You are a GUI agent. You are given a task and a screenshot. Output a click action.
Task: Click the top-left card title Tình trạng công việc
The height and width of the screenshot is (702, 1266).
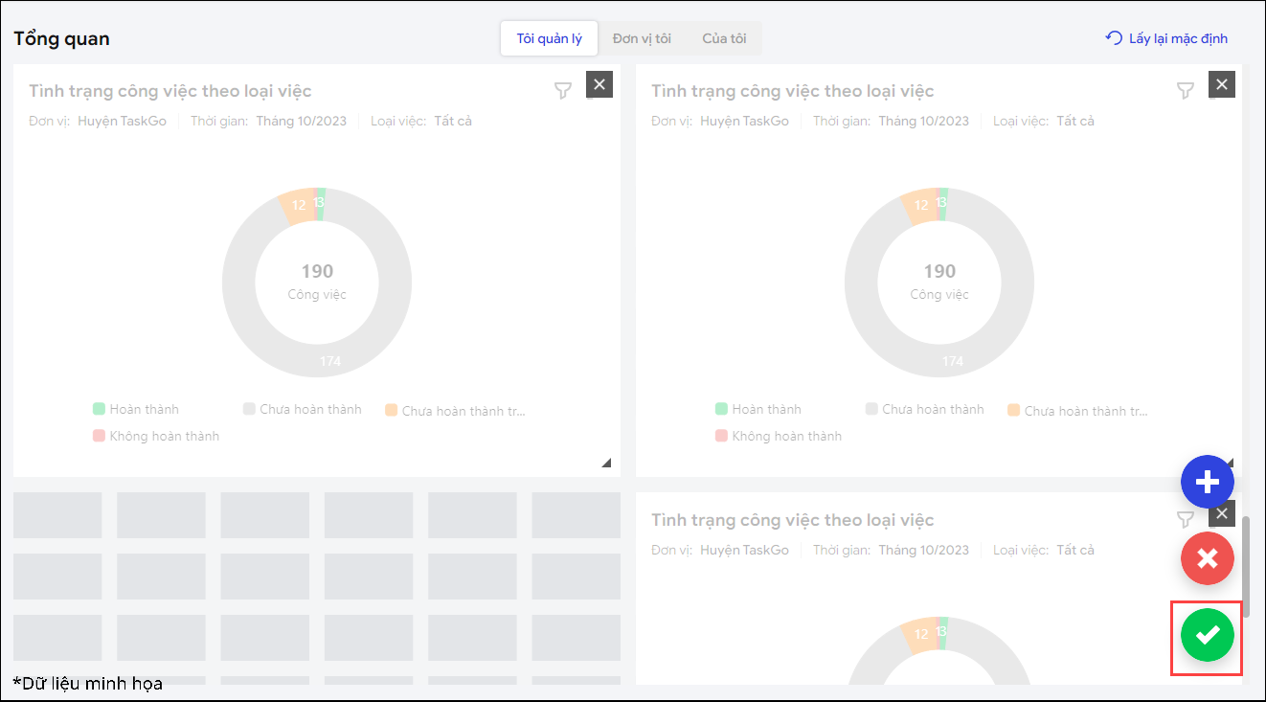pyautogui.click(x=170, y=91)
